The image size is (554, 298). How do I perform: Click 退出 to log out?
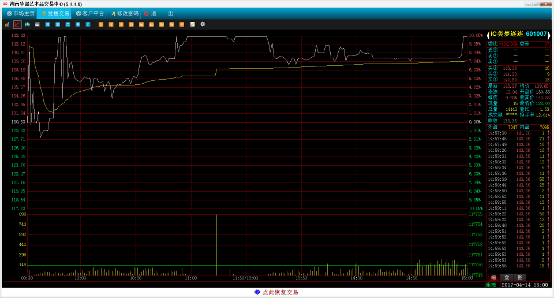tap(159, 13)
